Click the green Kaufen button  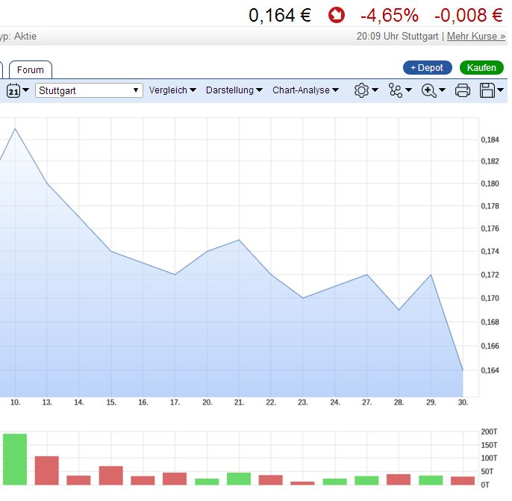pyautogui.click(x=481, y=68)
